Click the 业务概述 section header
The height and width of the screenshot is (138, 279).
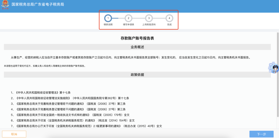tap(137, 47)
